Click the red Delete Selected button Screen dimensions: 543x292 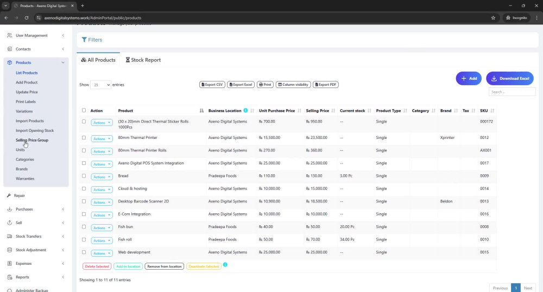(97, 266)
